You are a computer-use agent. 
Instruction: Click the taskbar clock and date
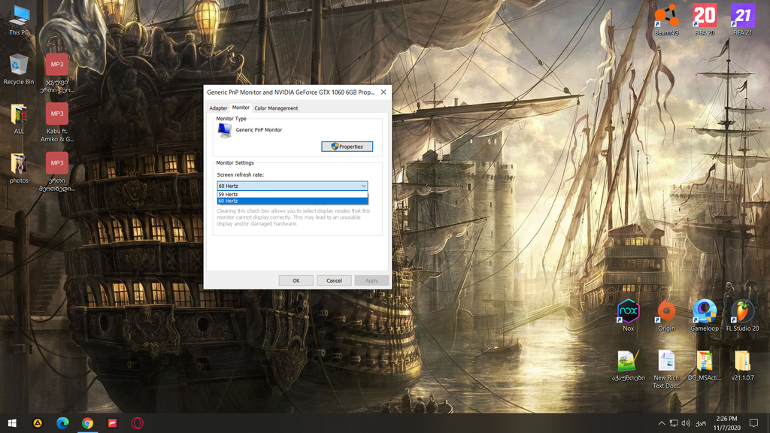pyautogui.click(x=727, y=423)
